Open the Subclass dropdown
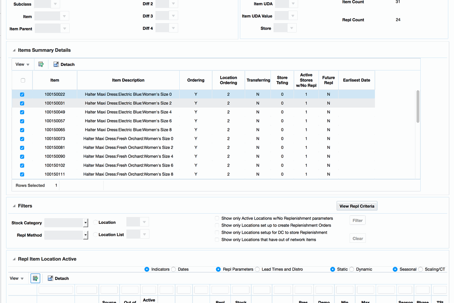Screen dimensions: 454x303 [x=55, y=4]
